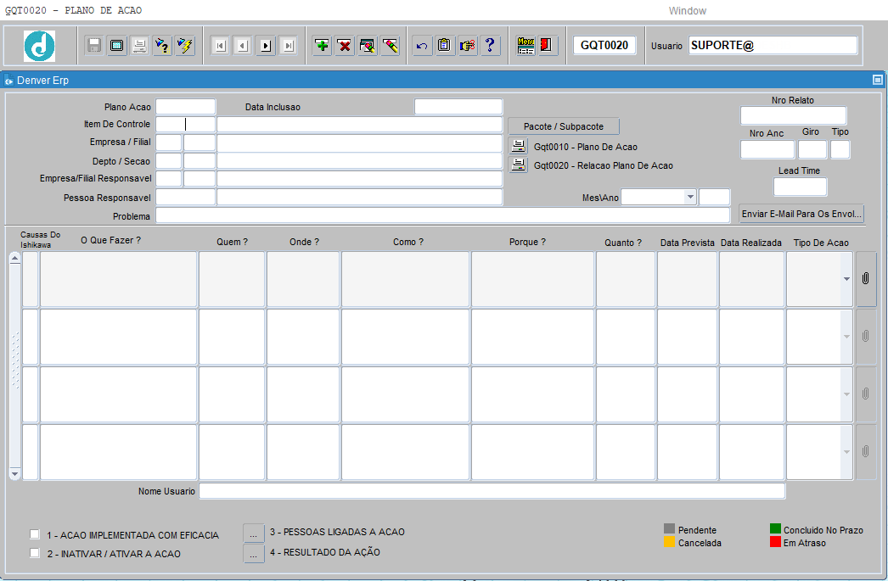Click the clear block eraser icon
The image size is (888, 581).
coord(368,45)
